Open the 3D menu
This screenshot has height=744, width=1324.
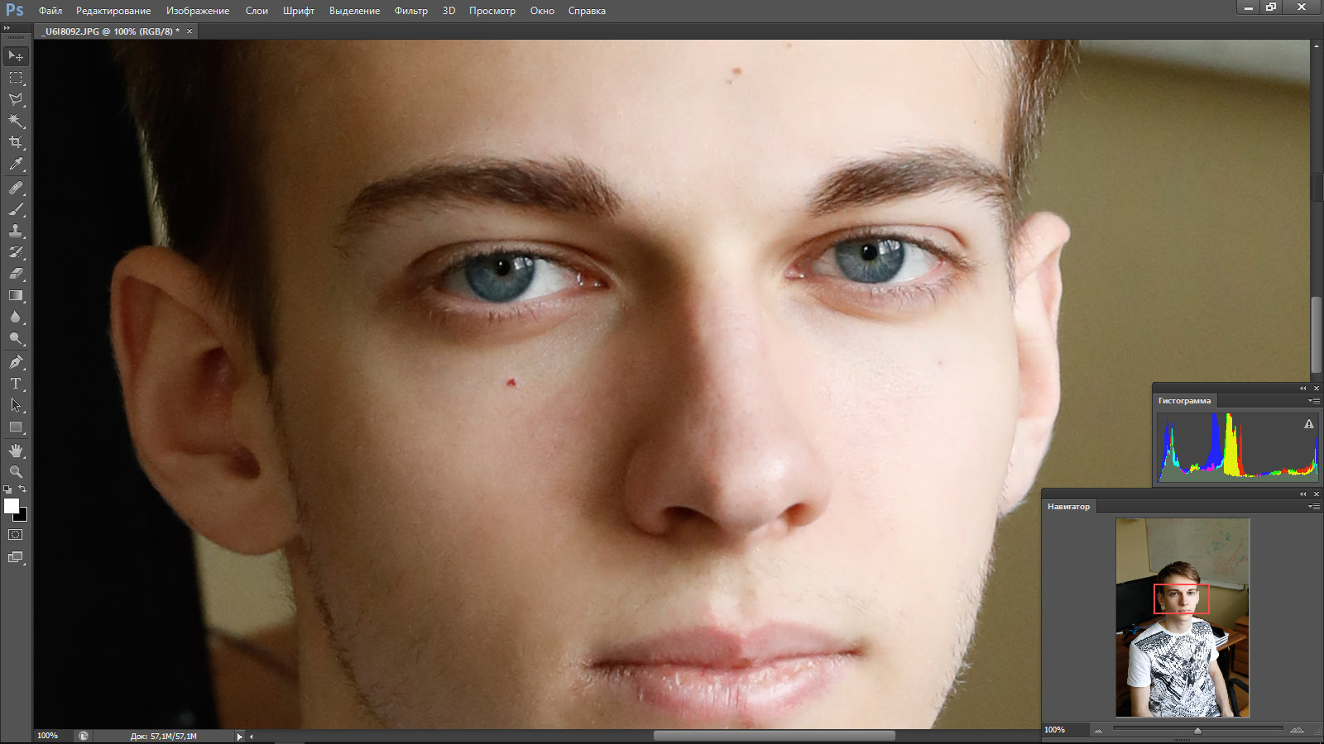[x=449, y=11]
